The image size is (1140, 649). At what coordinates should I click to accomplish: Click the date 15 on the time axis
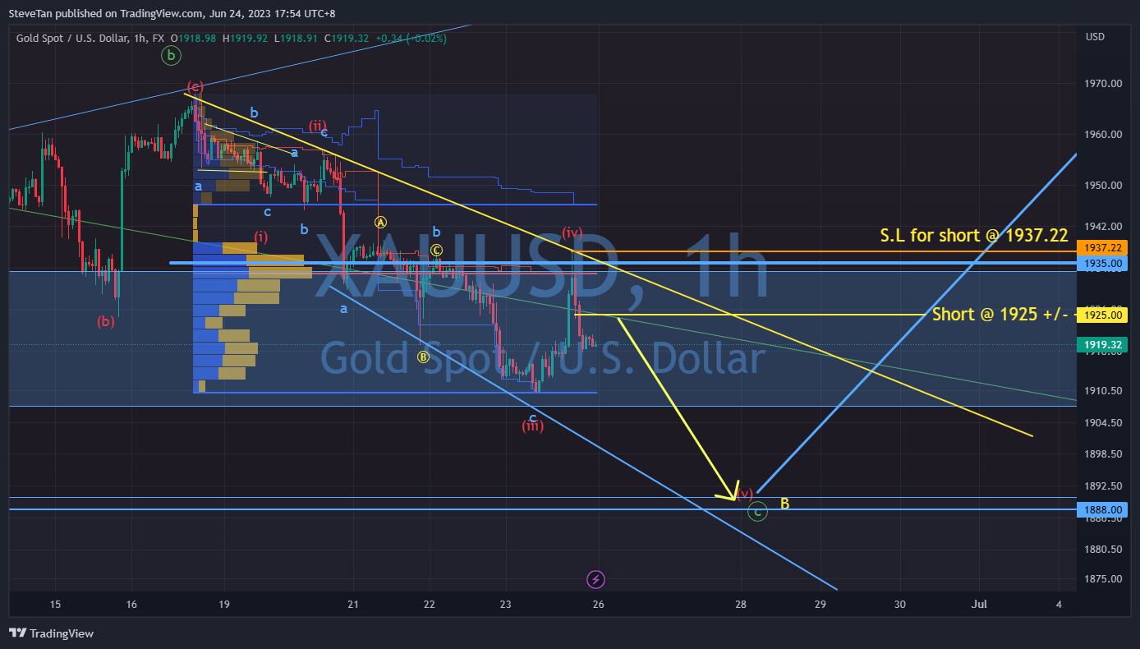point(55,605)
